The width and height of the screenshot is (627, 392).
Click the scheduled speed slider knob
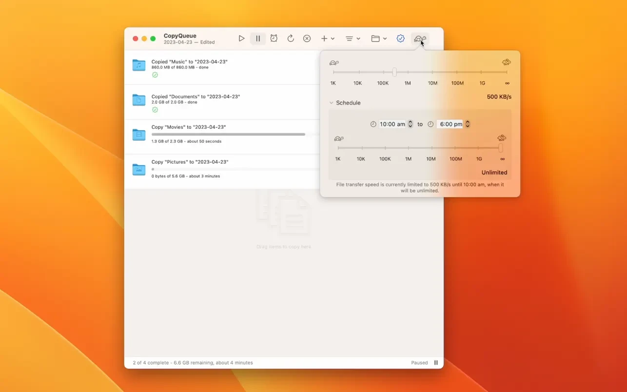pyautogui.click(x=500, y=148)
